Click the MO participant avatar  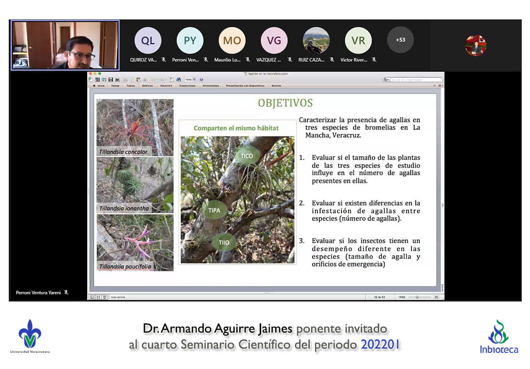pyautogui.click(x=232, y=41)
